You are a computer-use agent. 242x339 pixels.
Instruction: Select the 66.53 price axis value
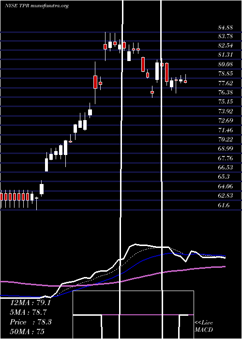click(226, 168)
